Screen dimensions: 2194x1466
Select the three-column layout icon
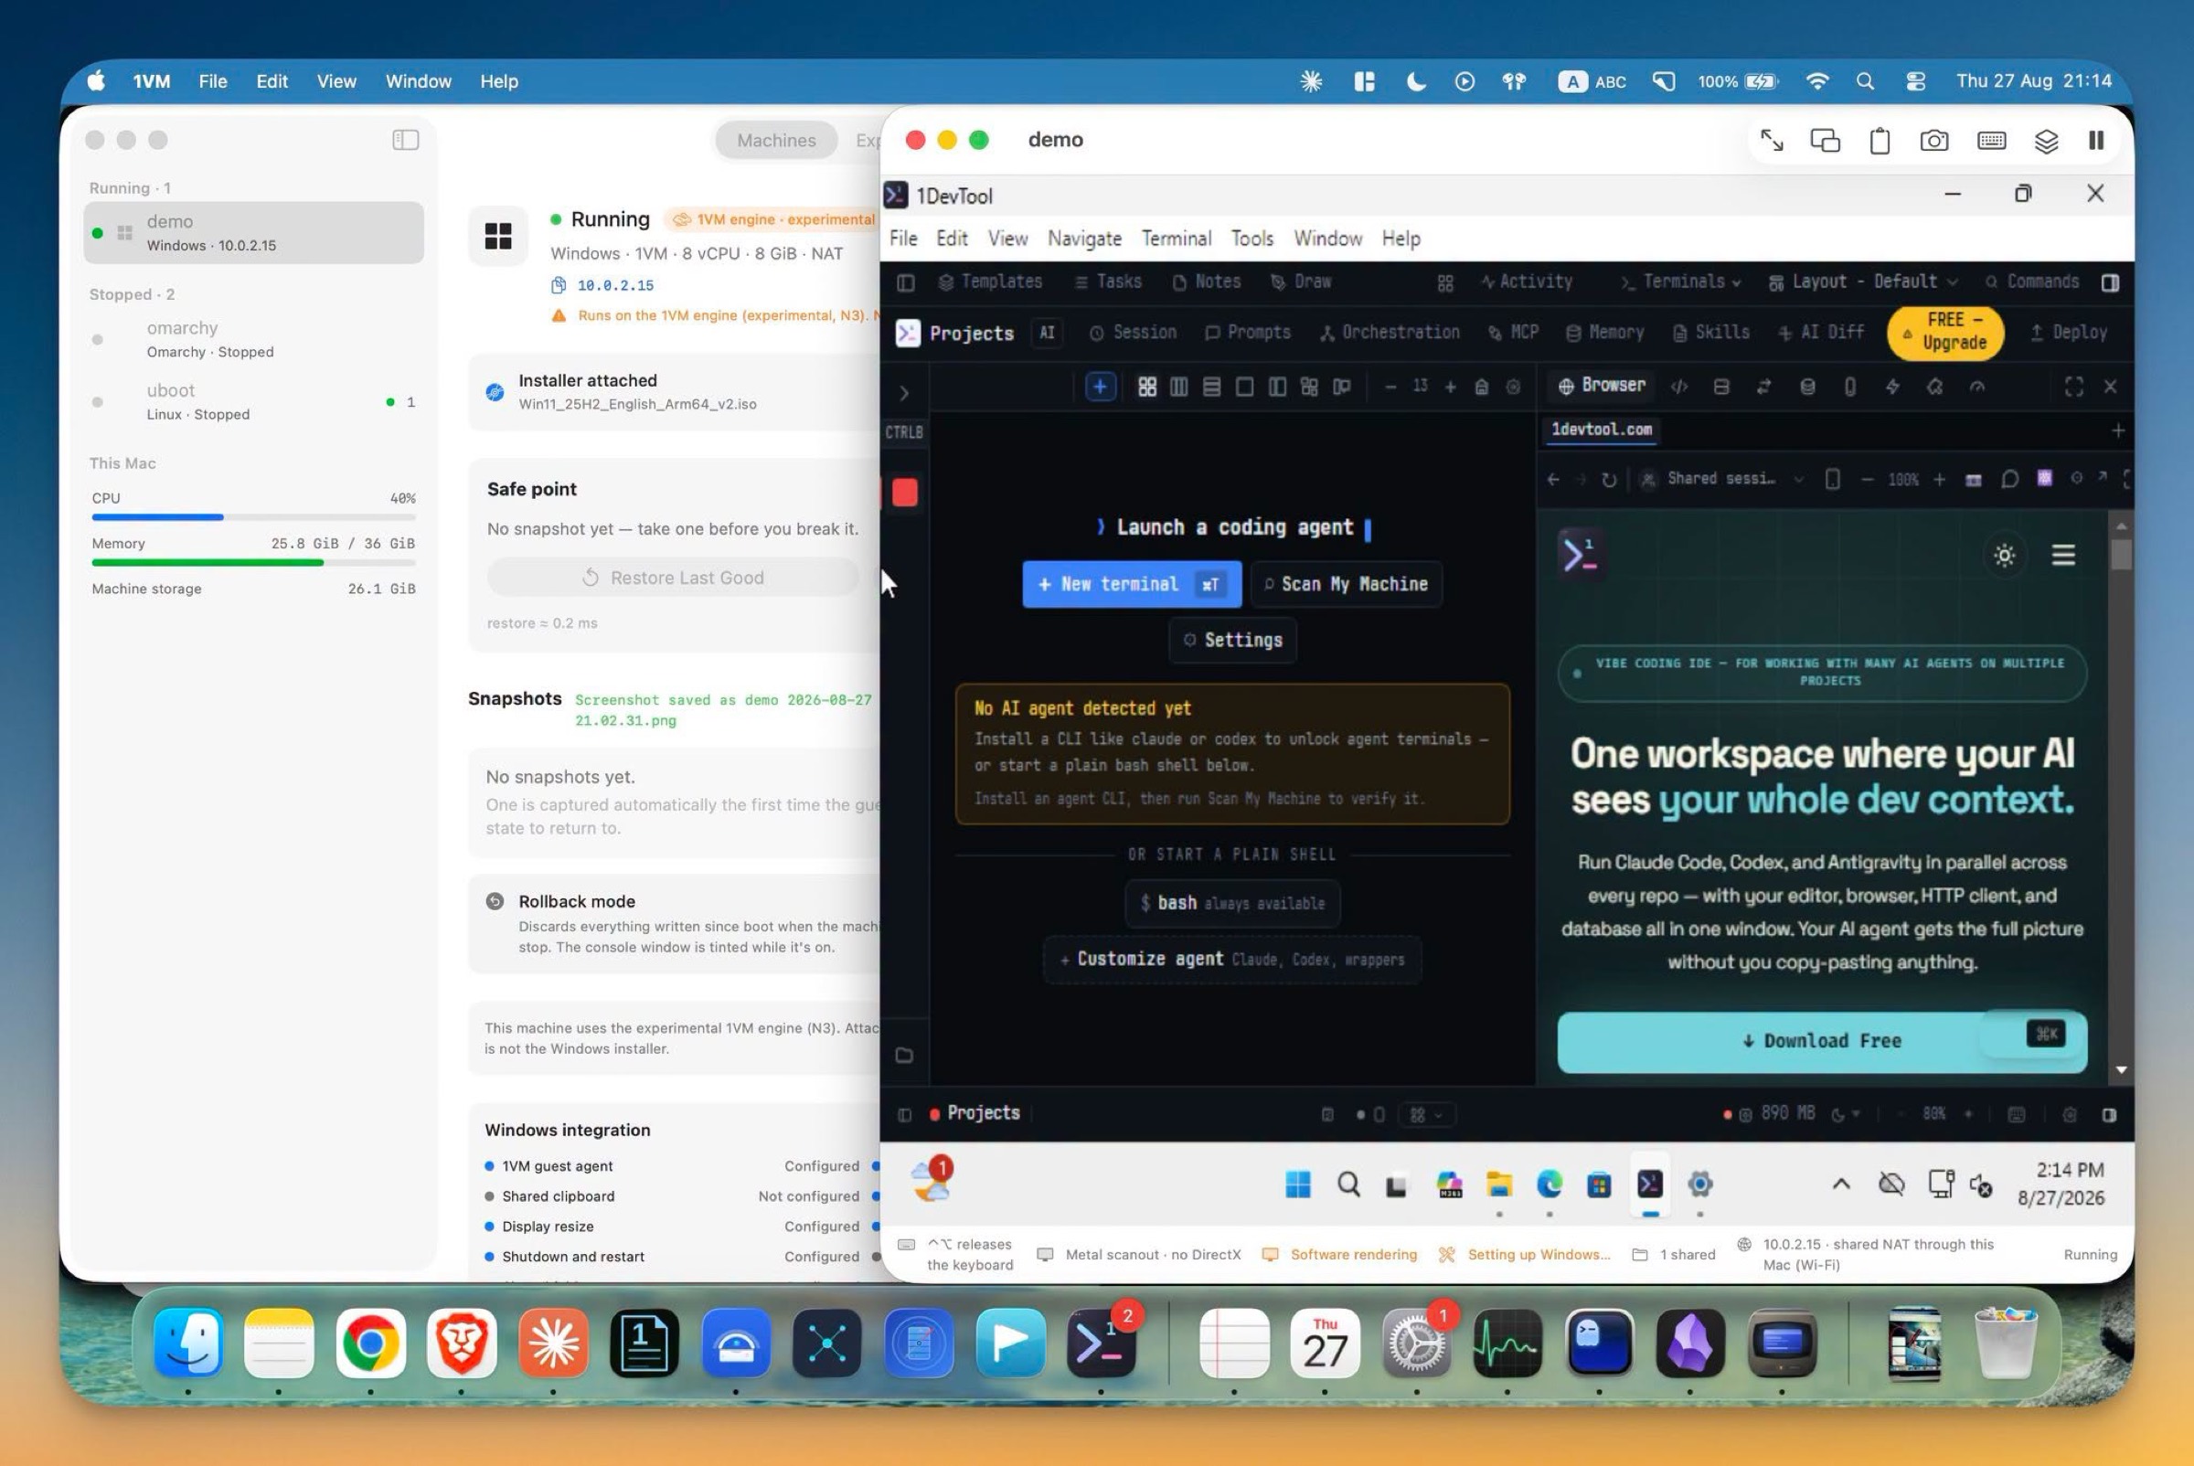(x=1179, y=386)
